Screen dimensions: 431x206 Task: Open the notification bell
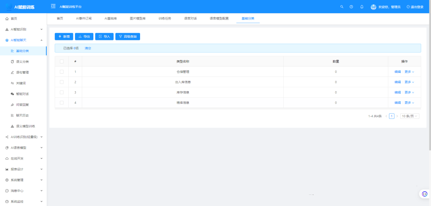362,7
